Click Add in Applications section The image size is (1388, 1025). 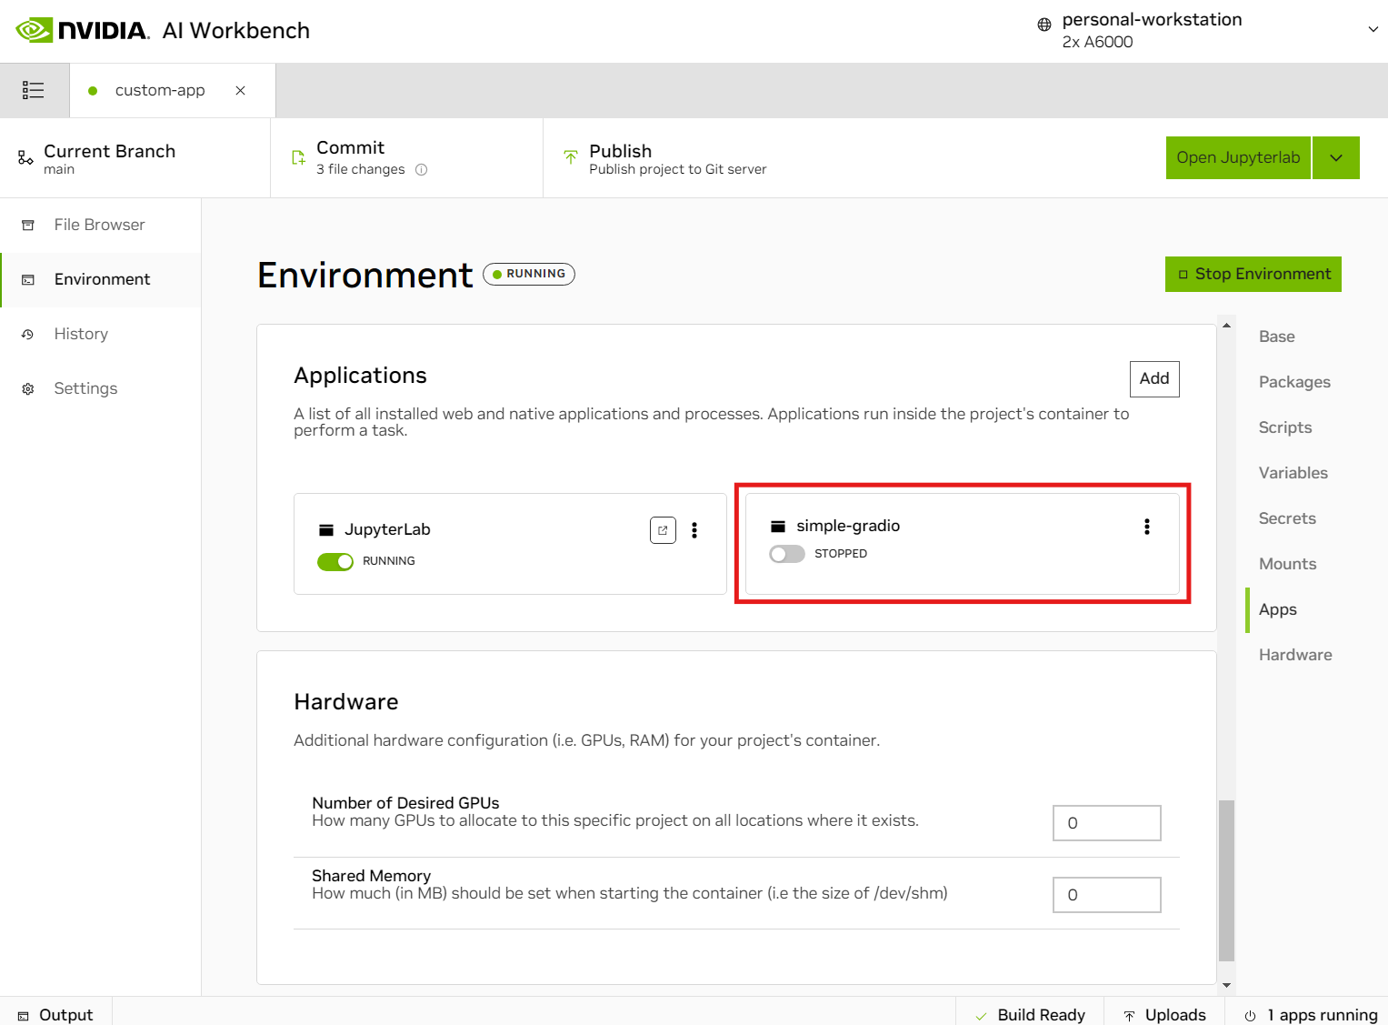(1153, 378)
